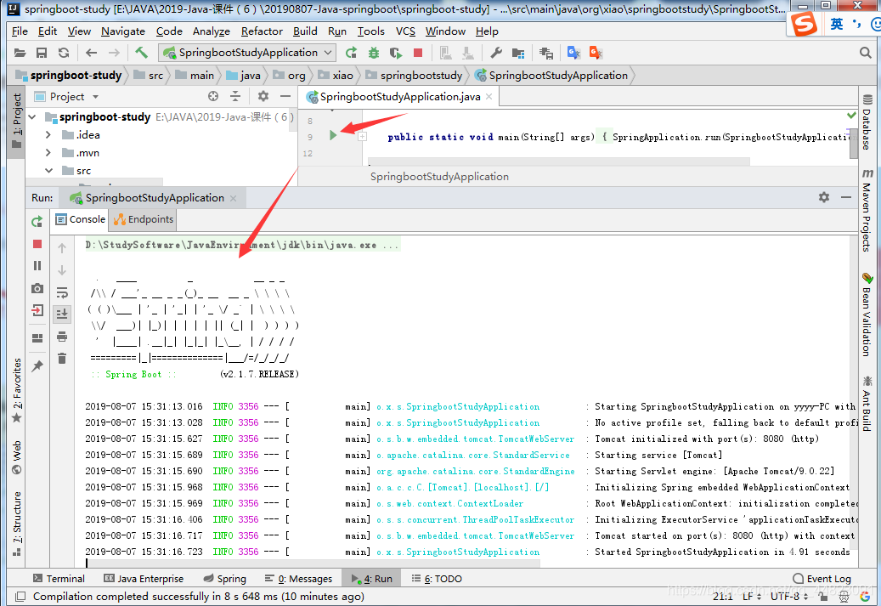The height and width of the screenshot is (606, 881).
Task: Click the Dump Threads camera icon
Action: coord(37,288)
